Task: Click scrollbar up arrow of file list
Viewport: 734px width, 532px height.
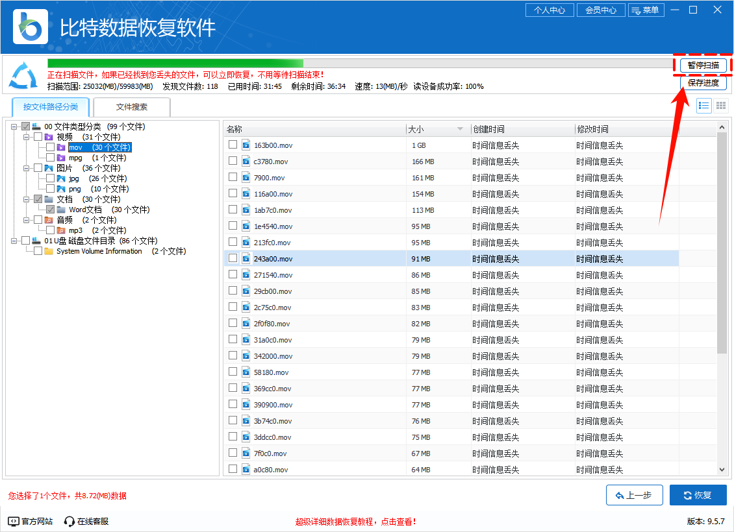Action: [x=722, y=127]
